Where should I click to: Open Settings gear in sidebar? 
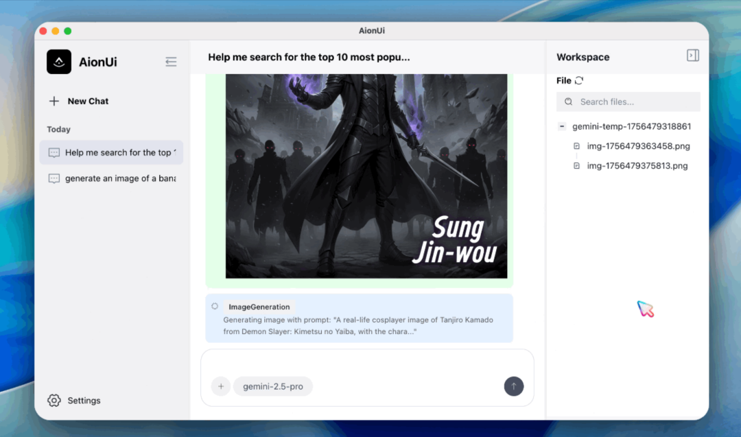[54, 401]
